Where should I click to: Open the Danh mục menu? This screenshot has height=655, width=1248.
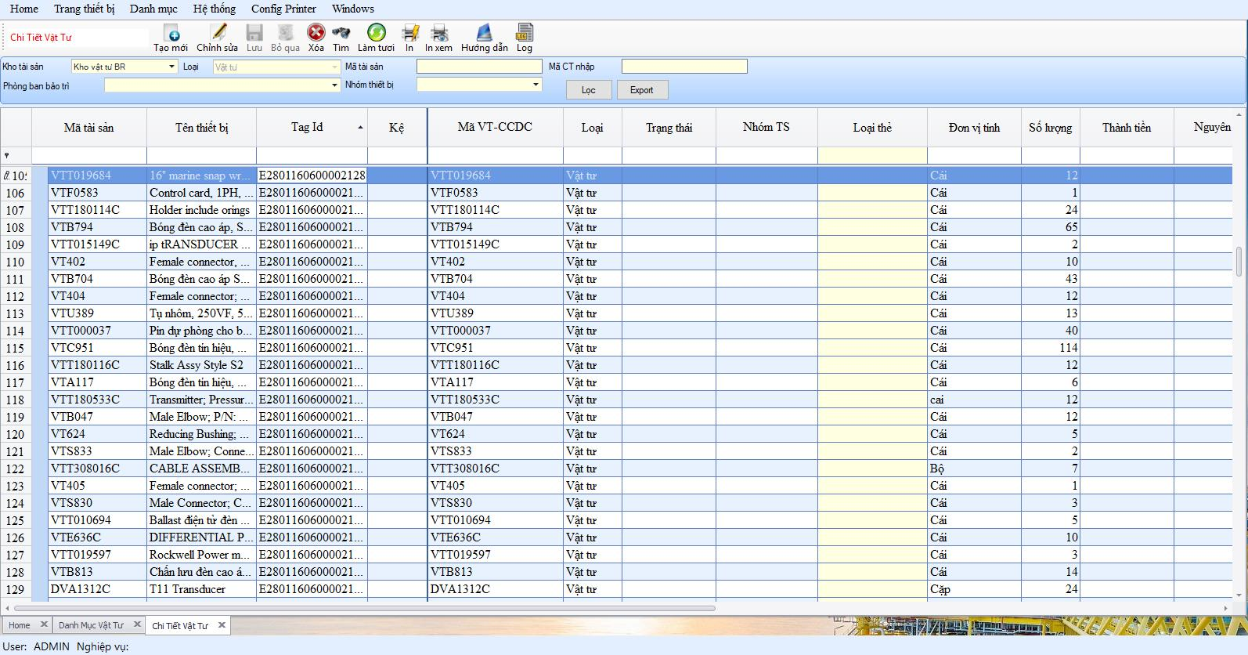153,9
